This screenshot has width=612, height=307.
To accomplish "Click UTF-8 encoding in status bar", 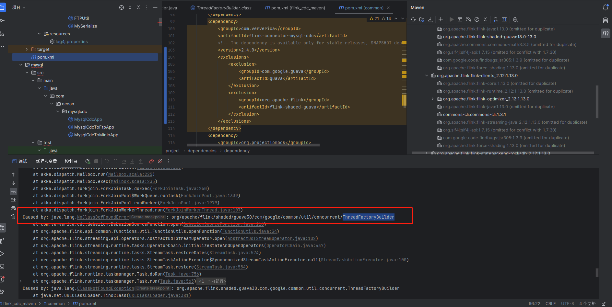I will 568,303.
